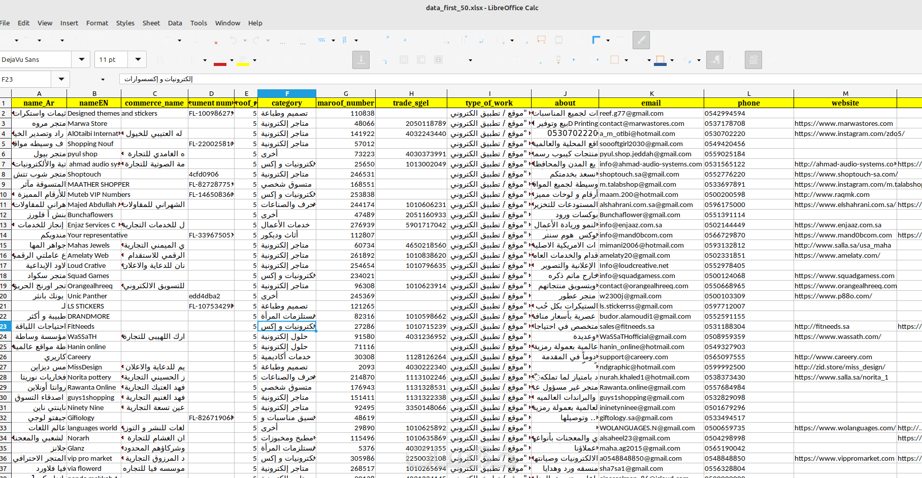This screenshot has height=478, width=922.
Task: Toggle Bold formatting
Action: click(160, 60)
